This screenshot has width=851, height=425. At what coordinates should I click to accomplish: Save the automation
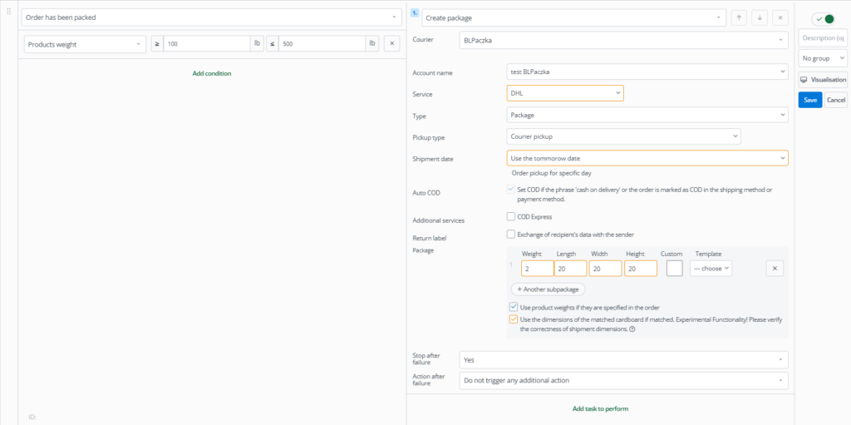809,100
